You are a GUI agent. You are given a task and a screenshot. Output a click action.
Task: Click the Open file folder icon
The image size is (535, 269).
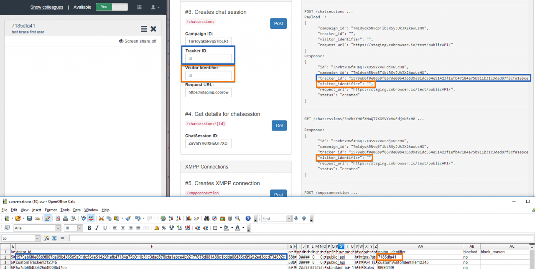18,218
